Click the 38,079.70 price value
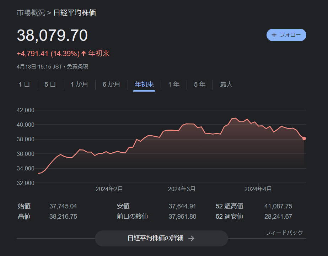The image size is (328, 256). 52,35
